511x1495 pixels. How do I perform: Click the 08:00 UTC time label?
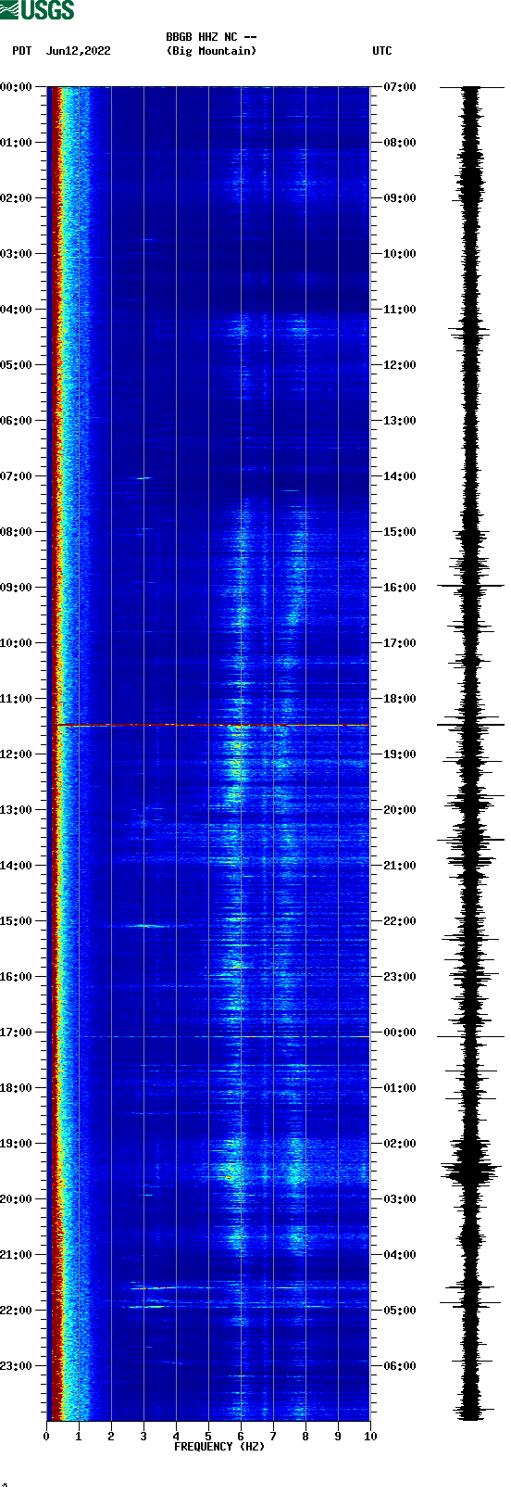click(400, 143)
